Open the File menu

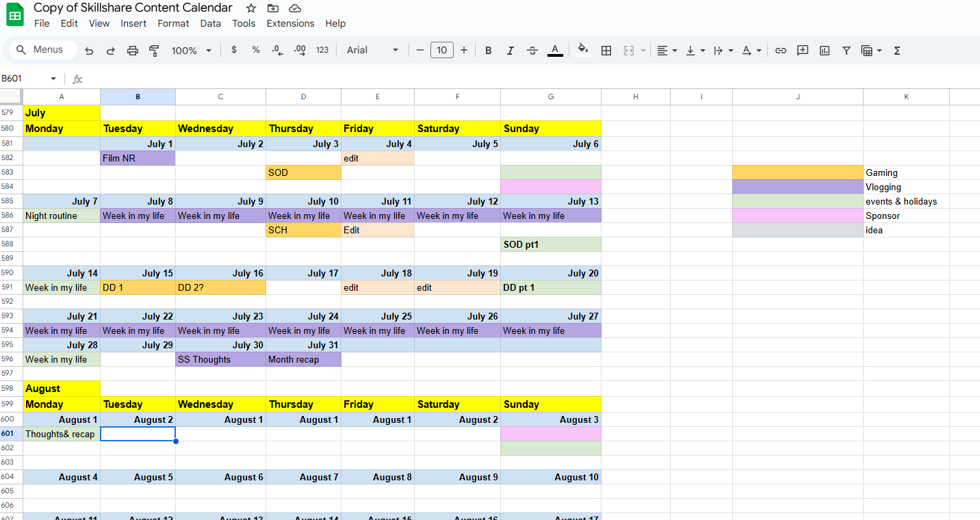(42, 23)
